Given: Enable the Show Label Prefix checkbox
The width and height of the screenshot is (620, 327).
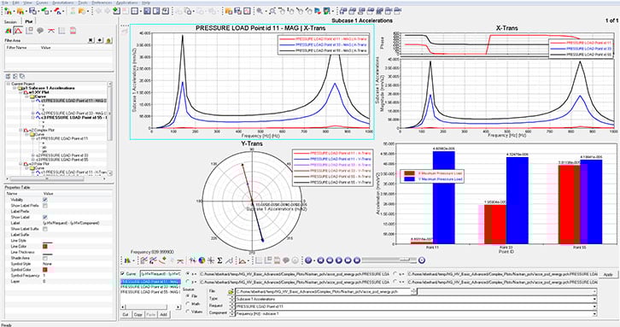Looking at the screenshot, I should [x=44, y=206].
